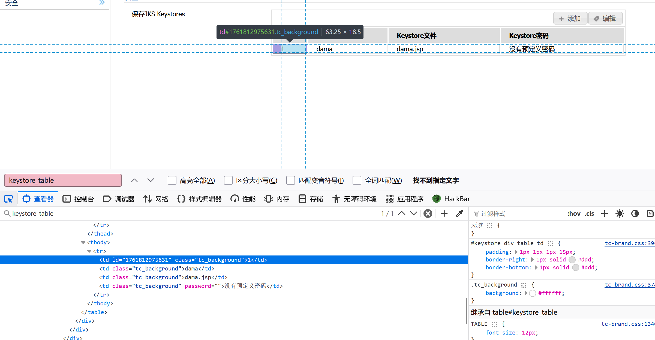This screenshot has width=655, height=340.
Task: Click the 添加 button
Action: click(570, 19)
